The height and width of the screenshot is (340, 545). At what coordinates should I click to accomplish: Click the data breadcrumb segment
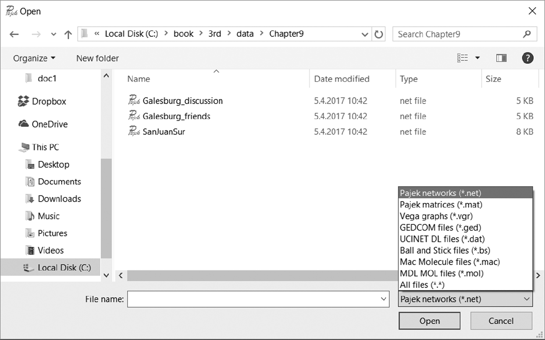click(245, 34)
